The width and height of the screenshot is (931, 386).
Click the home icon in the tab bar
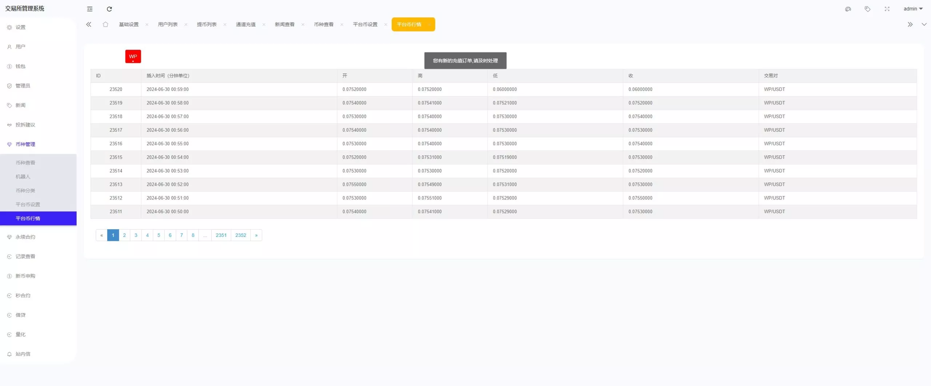pyautogui.click(x=105, y=24)
